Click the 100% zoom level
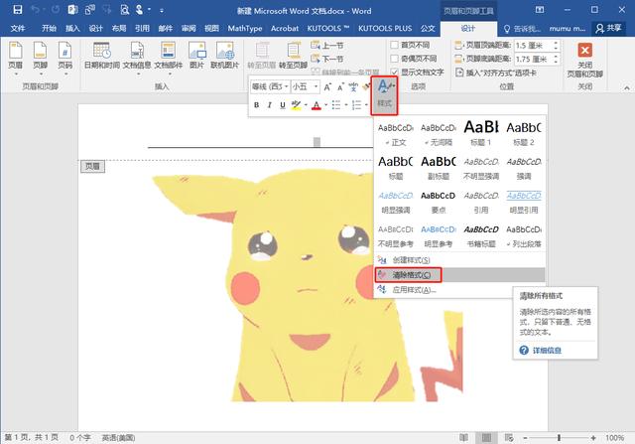Viewport: 635px width, 444px height. (x=614, y=437)
